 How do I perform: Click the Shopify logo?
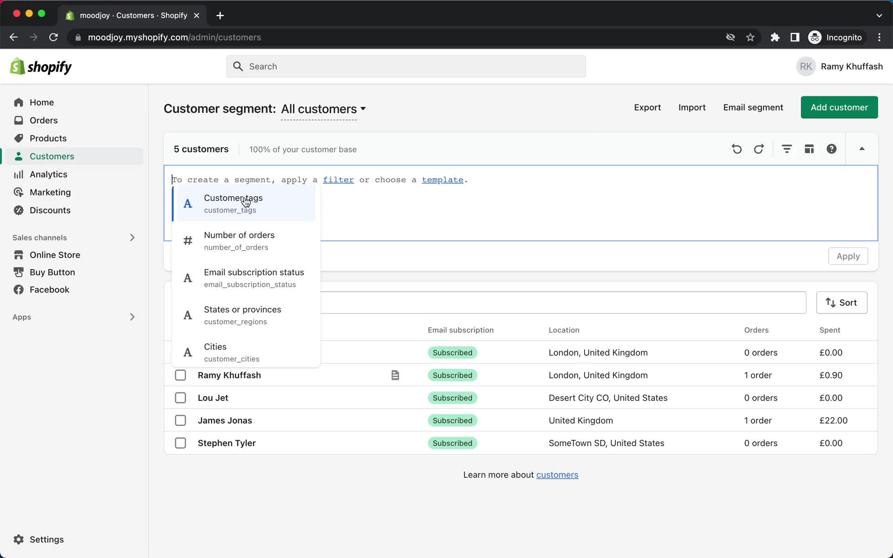tap(41, 66)
